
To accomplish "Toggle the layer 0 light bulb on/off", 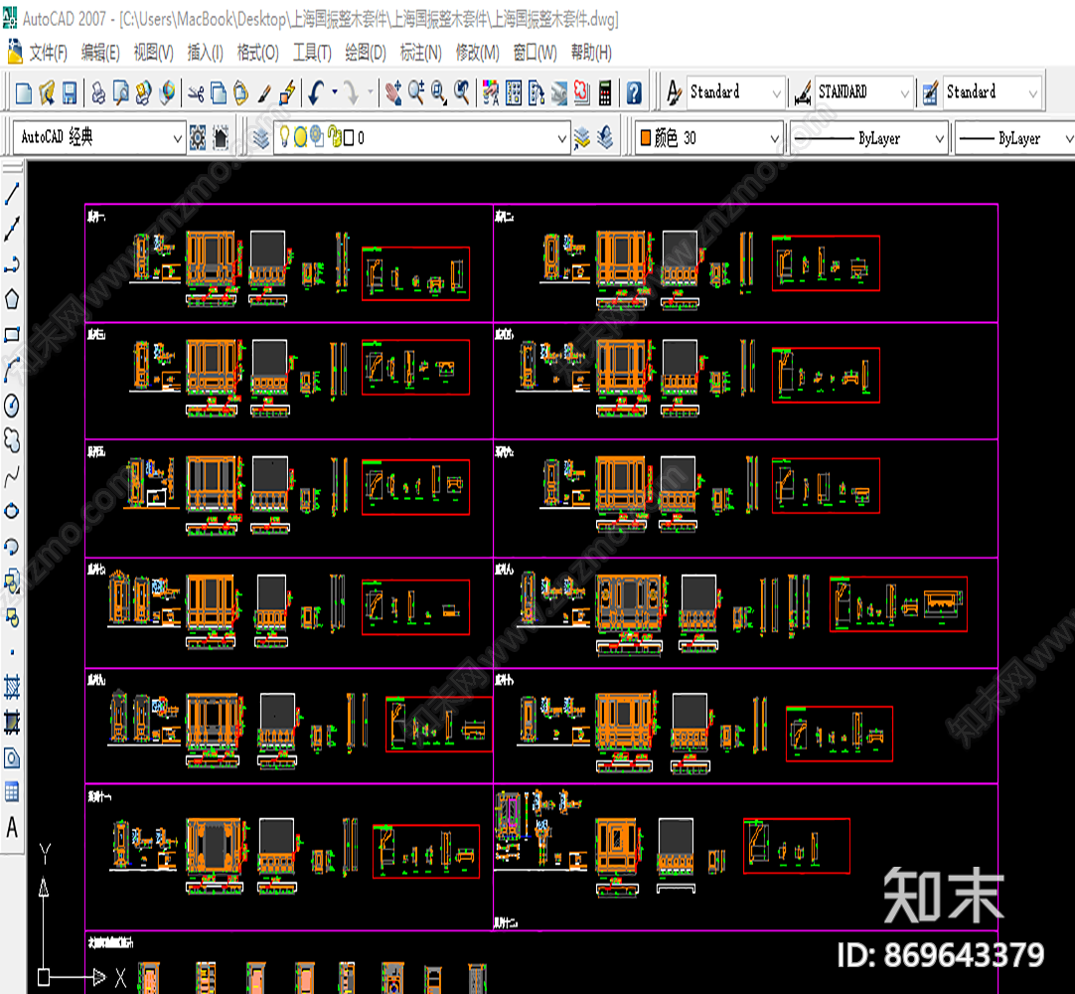I will [285, 138].
